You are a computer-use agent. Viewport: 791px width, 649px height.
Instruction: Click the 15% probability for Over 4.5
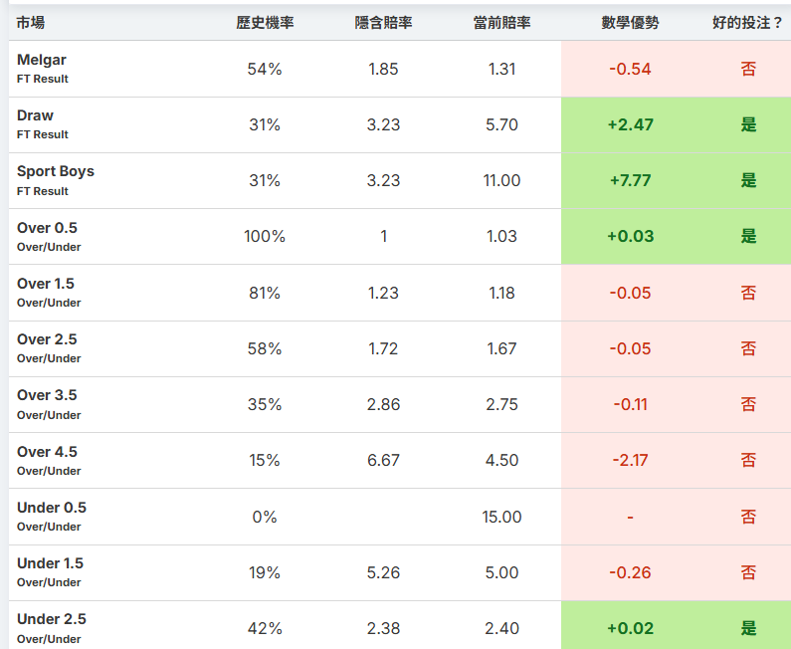265,460
